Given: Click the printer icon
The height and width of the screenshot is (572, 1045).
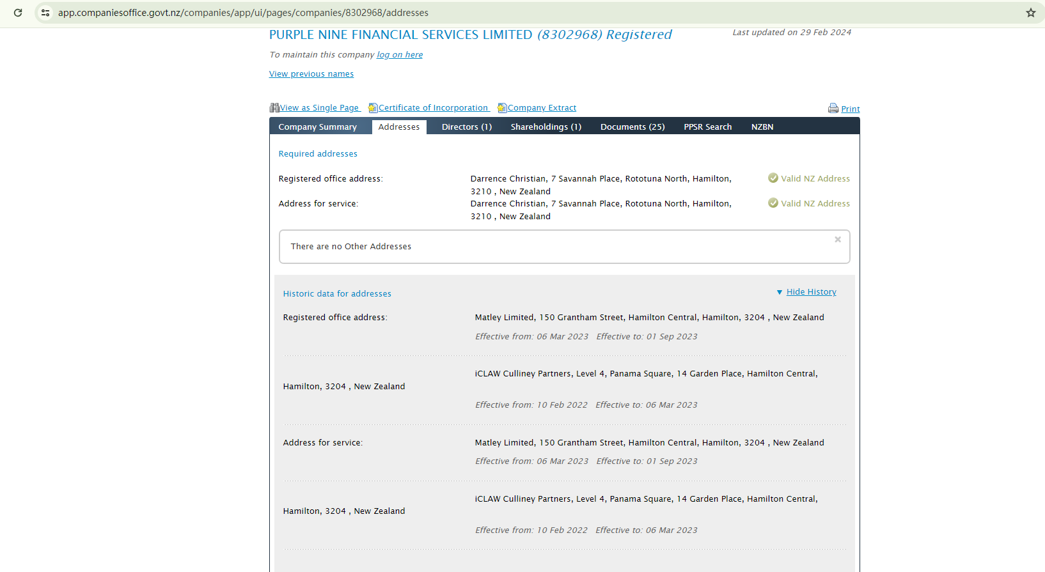Looking at the screenshot, I should [833, 109].
